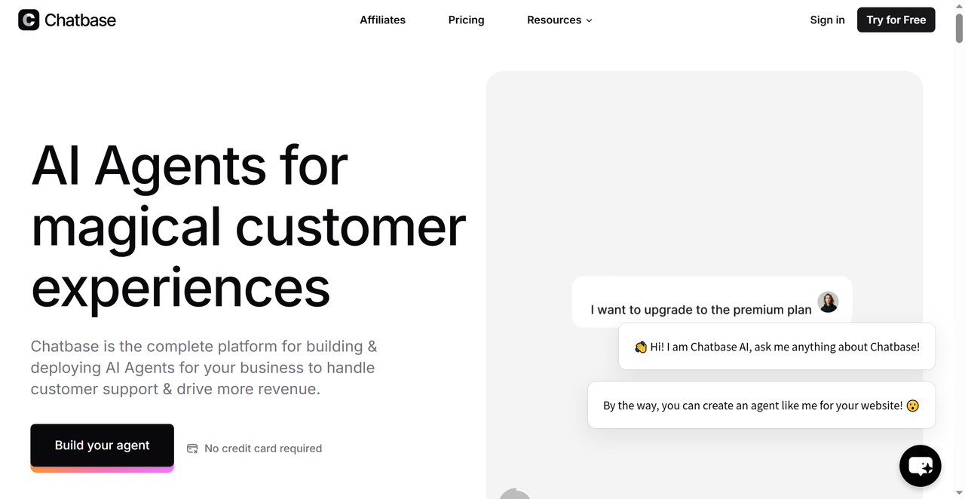The width and height of the screenshot is (965, 499).
Task: Click the page's vertical scrollbar thumb
Action: click(x=959, y=23)
